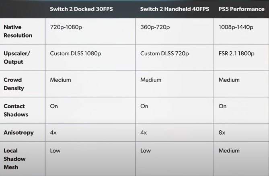Click the PS5 8x anisotropy value
This screenshot has width=269, height=176.
point(222,133)
